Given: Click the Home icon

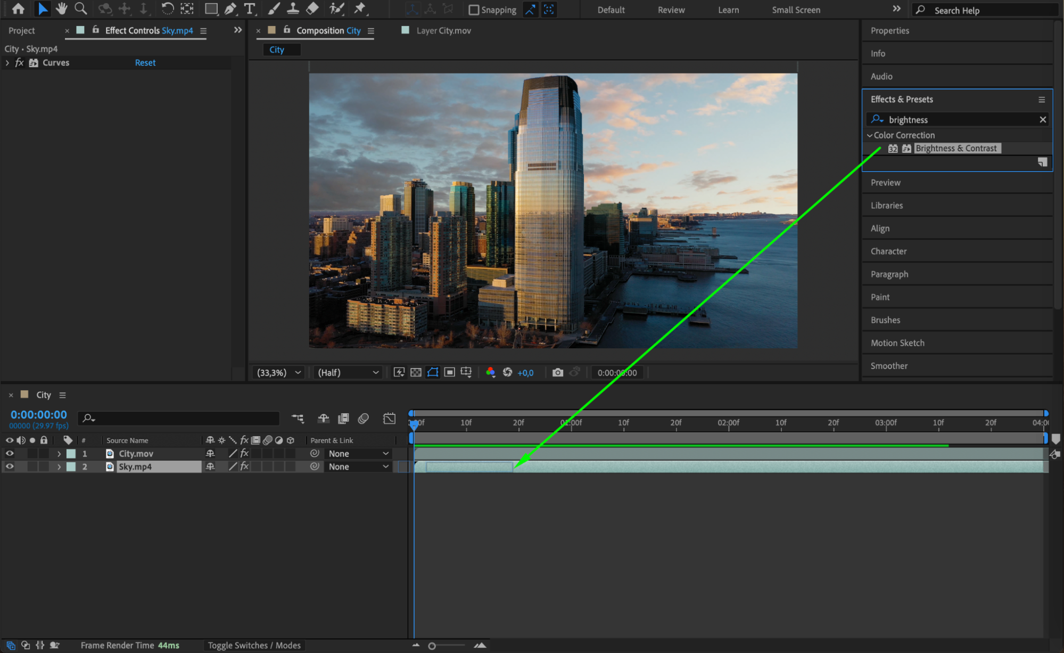Looking at the screenshot, I should [18, 9].
